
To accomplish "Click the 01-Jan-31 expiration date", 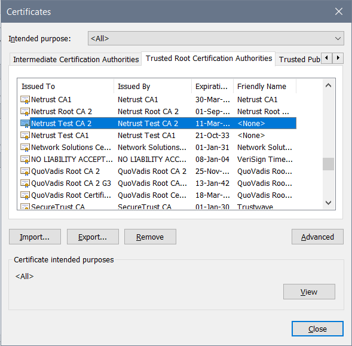I will [x=212, y=147].
